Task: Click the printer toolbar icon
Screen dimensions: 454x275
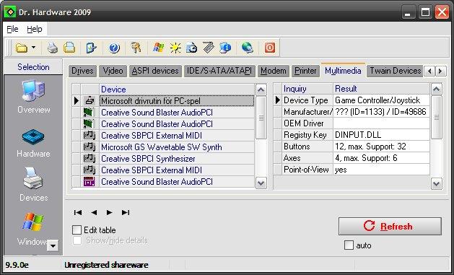Action: point(53,48)
